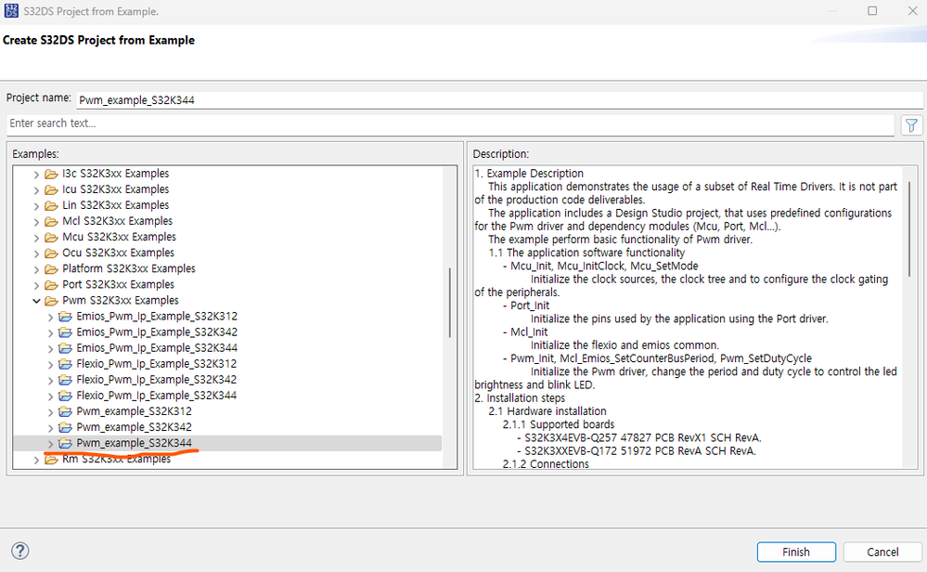This screenshot has width=927, height=572.
Task: Click the filter icon beside search box
Action: pos(911,124)
